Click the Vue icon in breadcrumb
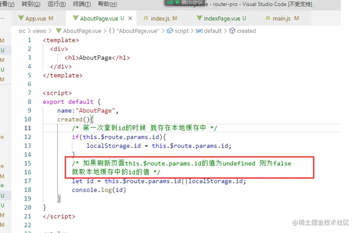 pyautogui.click(x=59, y=31)
